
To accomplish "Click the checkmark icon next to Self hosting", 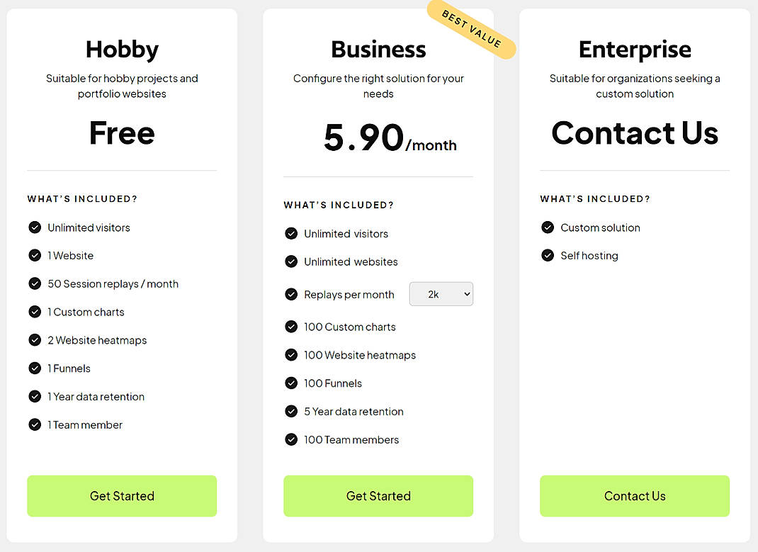I will pos(548,256).
